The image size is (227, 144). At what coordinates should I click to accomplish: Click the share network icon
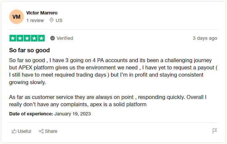[41, 131]
